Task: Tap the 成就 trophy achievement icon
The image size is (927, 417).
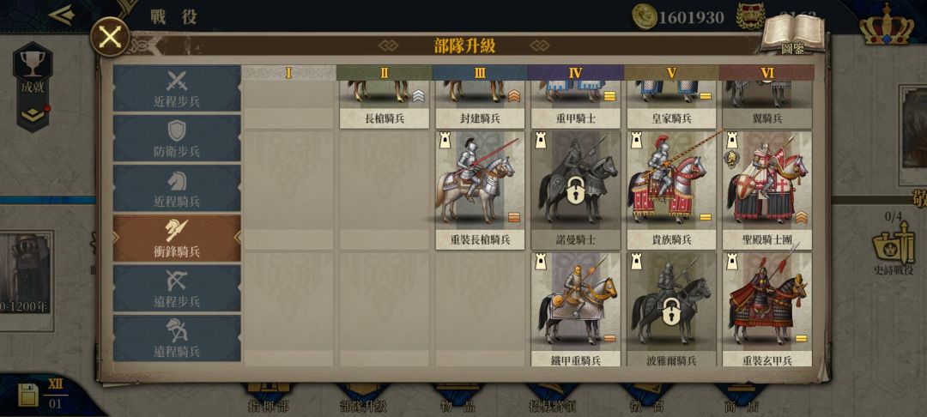Action: tap(33, 73)
